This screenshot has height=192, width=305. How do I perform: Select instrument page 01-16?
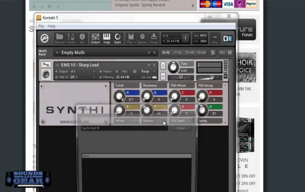(x=166, y=53)
